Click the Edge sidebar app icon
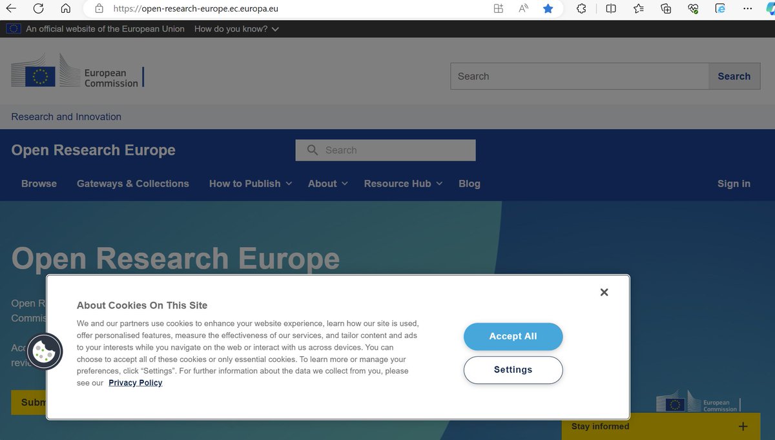The image size is (775, 440). 721,9
